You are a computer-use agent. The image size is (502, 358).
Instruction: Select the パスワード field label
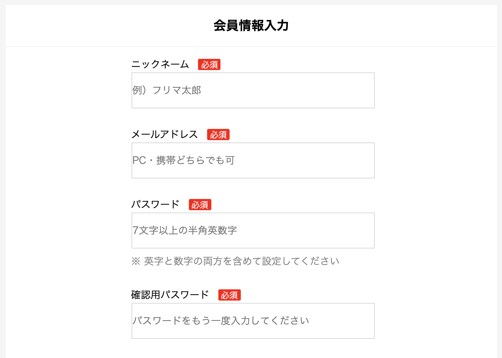pyautogui.click(x=156, y=204)
